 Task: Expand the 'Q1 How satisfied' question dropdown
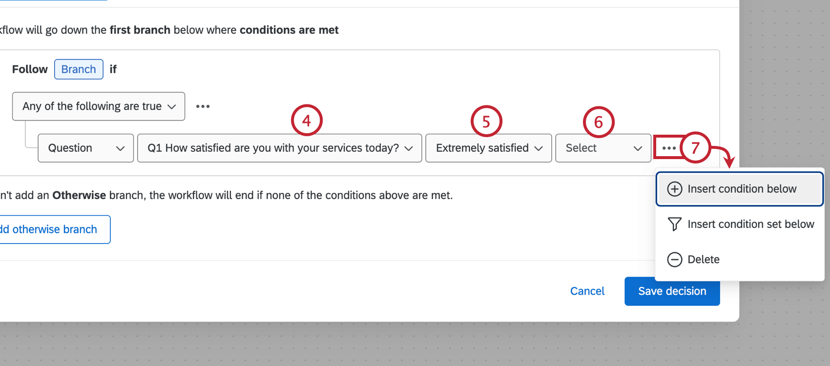[x=279, y=148]
